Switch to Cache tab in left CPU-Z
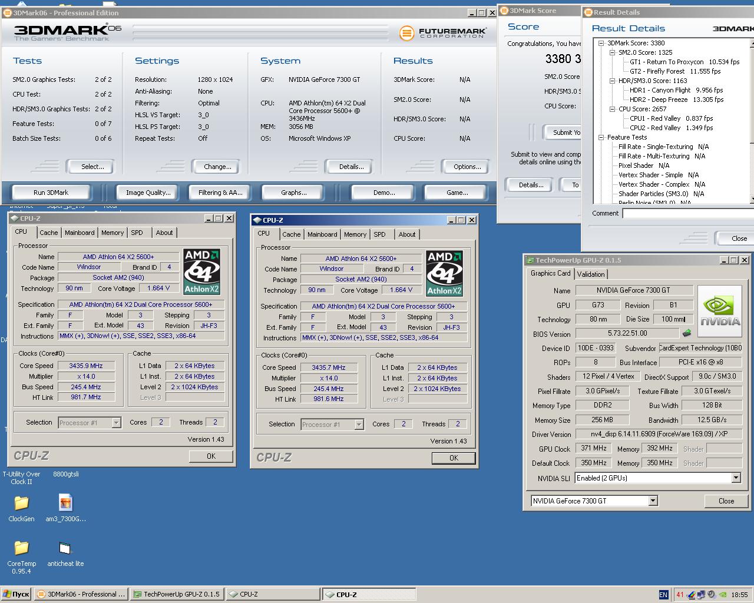Image resolution: width=754 pixels, height=603 pixels. click(x=49, y=233)
